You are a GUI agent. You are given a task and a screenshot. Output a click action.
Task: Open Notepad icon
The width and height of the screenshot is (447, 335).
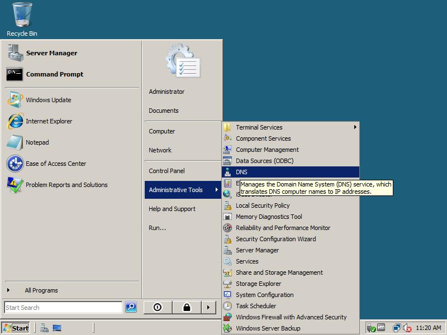coord(15,142)
